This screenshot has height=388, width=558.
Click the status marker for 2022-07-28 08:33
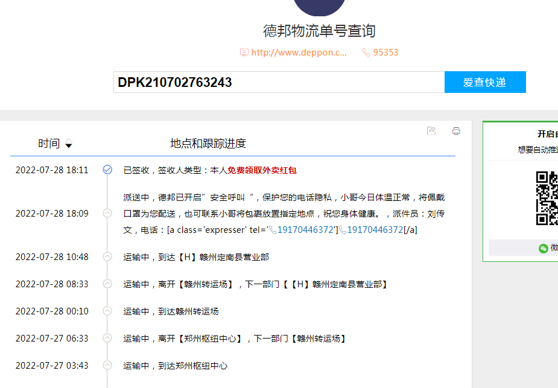click(x=107, y=284)
